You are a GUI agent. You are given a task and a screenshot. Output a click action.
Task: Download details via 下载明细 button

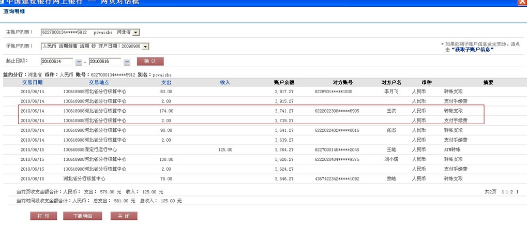(x=82, y=216)
